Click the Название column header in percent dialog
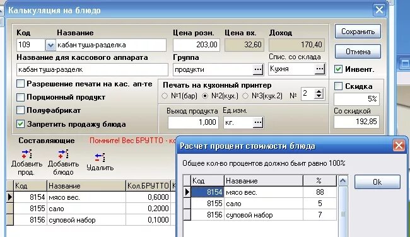Screen dimensions: 410x237 264,181
